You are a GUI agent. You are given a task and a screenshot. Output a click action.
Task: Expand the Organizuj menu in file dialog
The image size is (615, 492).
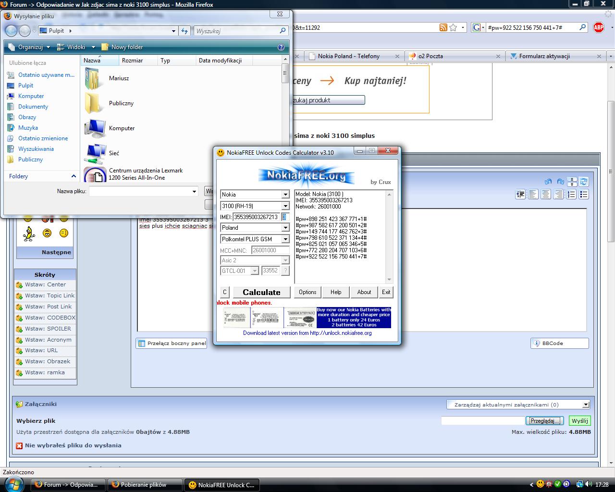pyautogui.click(x=29, y=47)
